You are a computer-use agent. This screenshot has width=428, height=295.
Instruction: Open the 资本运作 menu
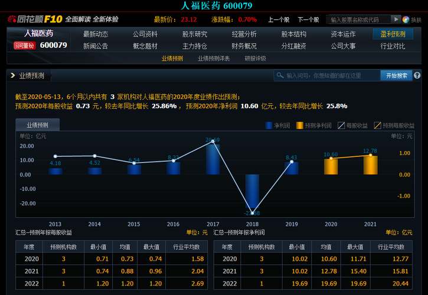(x=343, y=34)
